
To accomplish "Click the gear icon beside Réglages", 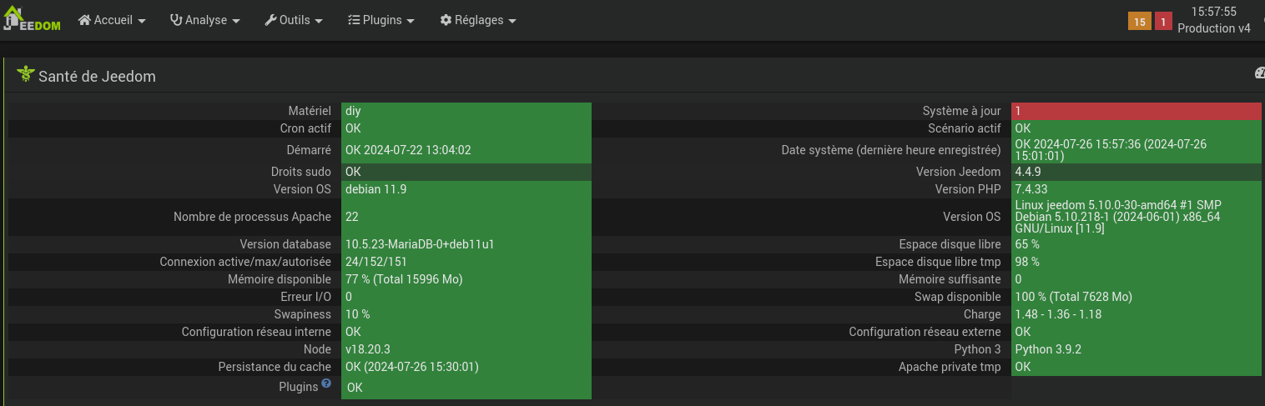I will point(446,20).
